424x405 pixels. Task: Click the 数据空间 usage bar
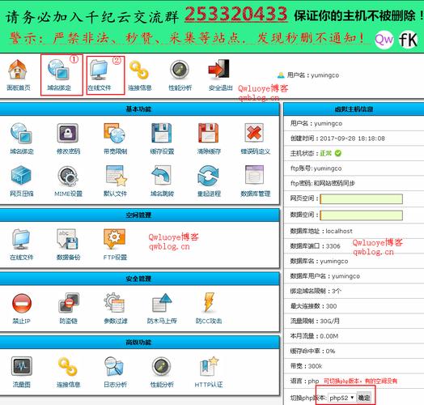pos(361,215)
